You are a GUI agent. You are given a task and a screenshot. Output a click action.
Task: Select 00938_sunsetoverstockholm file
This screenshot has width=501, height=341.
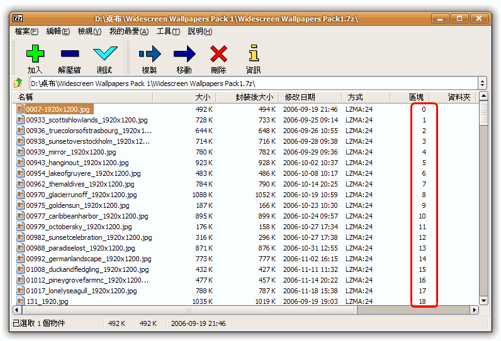point(88,141)
